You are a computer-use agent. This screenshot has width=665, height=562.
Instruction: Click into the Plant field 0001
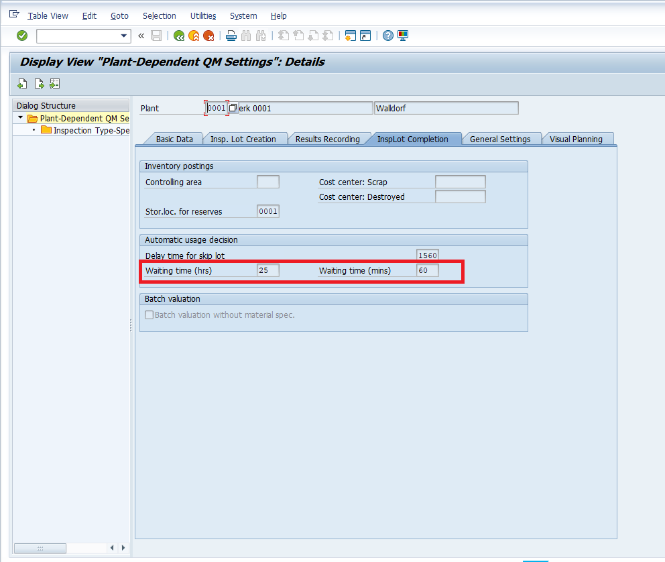point(217,108)
